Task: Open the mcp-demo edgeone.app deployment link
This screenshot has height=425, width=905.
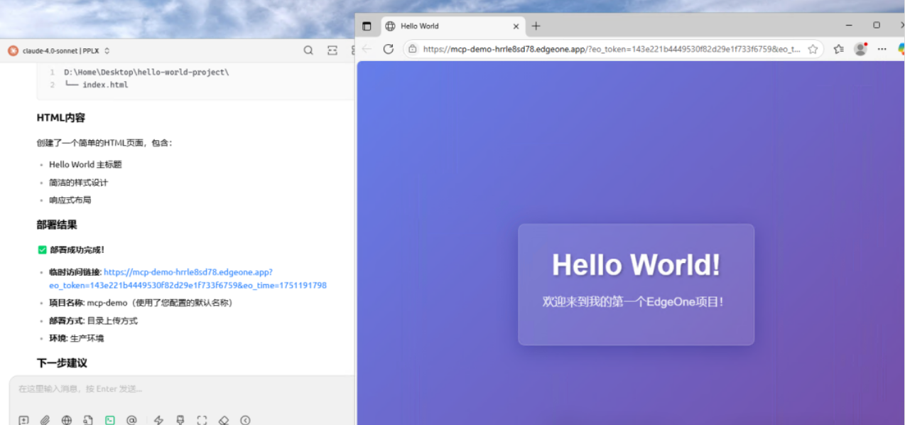Action: coord(188,272)
